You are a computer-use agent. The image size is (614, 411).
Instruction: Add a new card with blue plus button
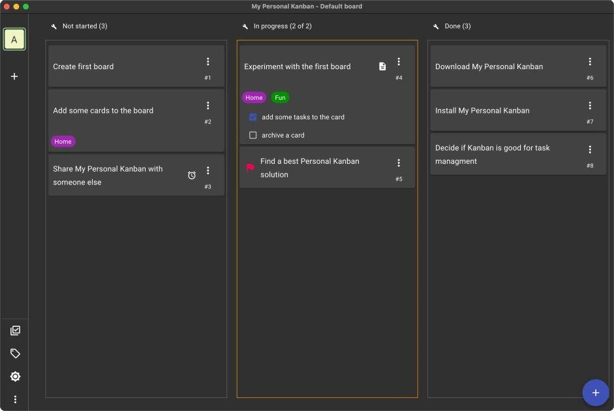click(x=596, y=393)
